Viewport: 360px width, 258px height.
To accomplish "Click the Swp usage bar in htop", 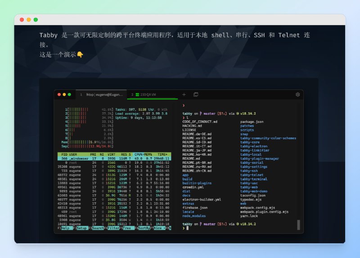I will tap(87, 146).
